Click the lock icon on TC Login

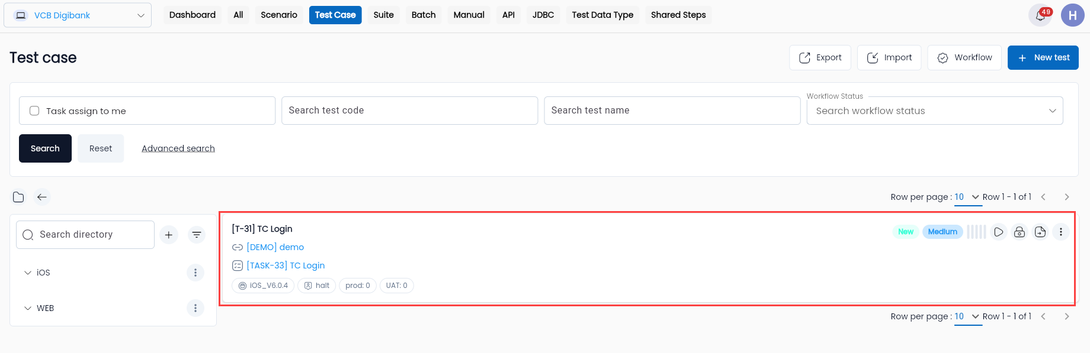click(1020, 232)
